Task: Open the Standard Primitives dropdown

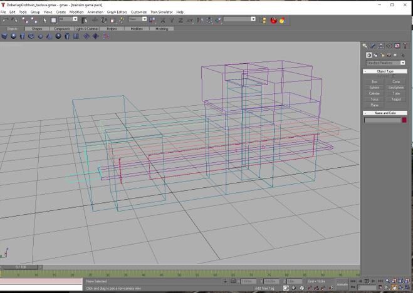Action: pos(386,63)
